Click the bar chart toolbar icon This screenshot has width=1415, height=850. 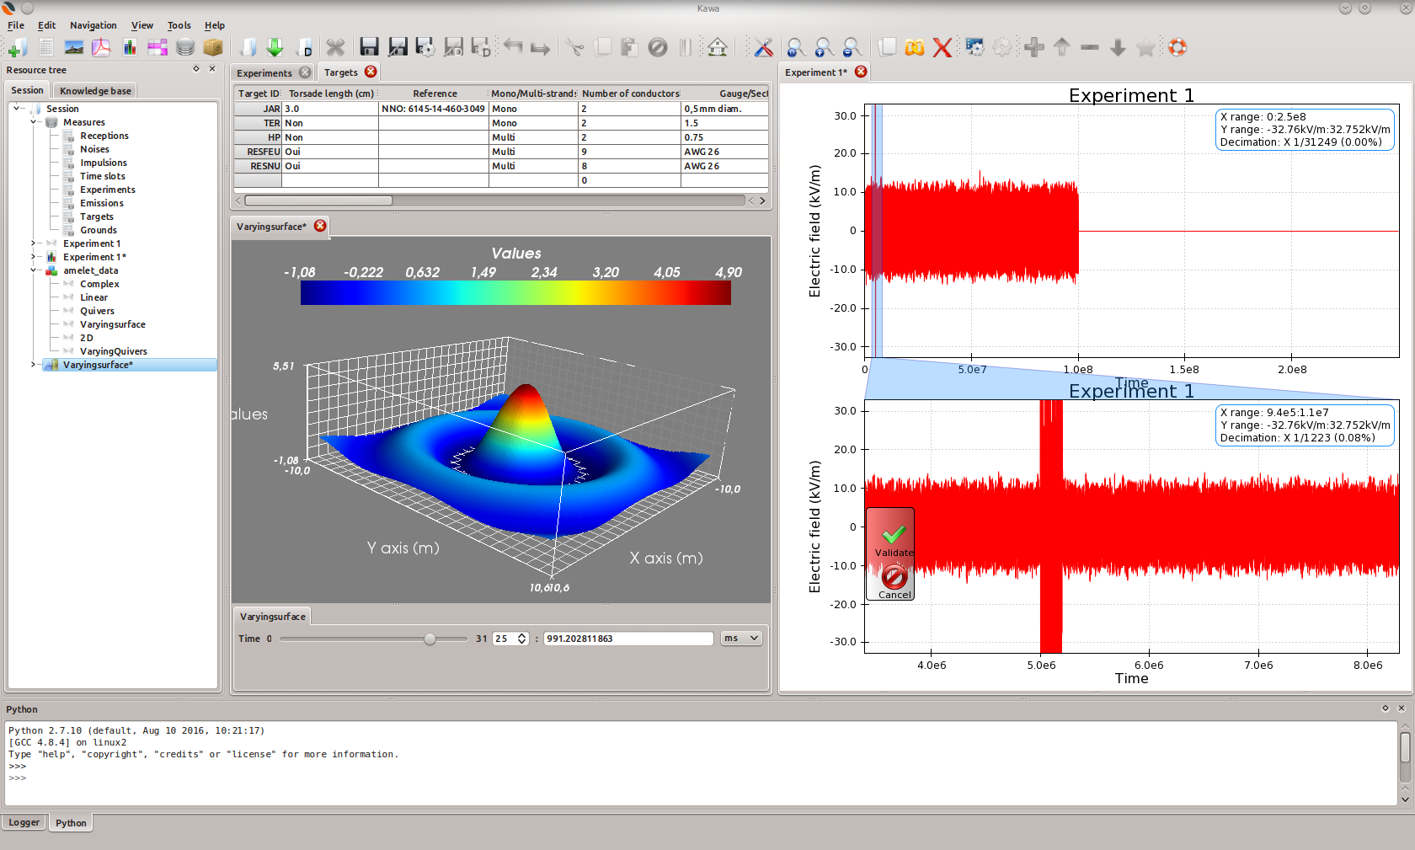point(130,47)
